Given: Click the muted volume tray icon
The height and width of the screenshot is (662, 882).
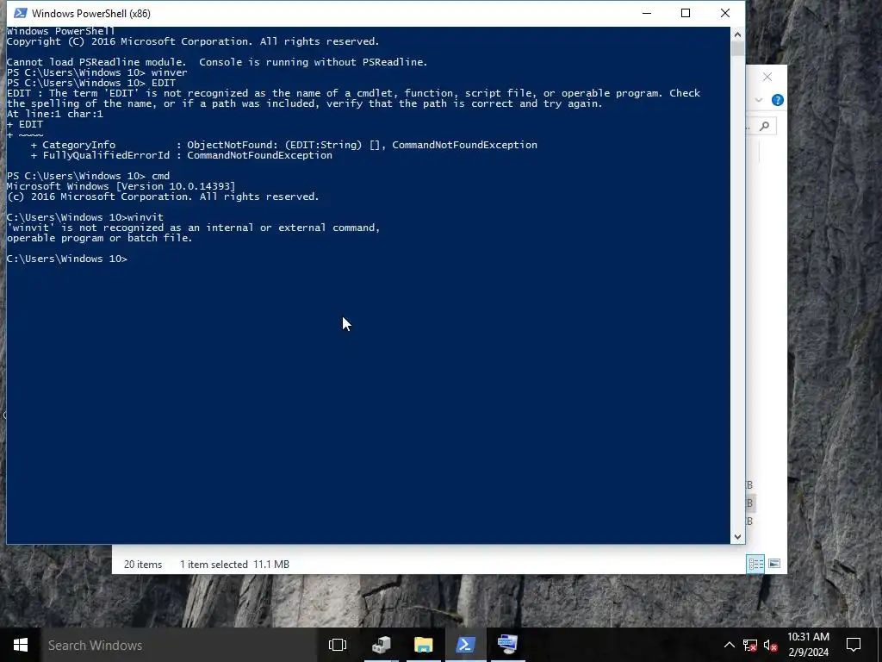Looking at the screenshot, I should (x=771, y=645).
